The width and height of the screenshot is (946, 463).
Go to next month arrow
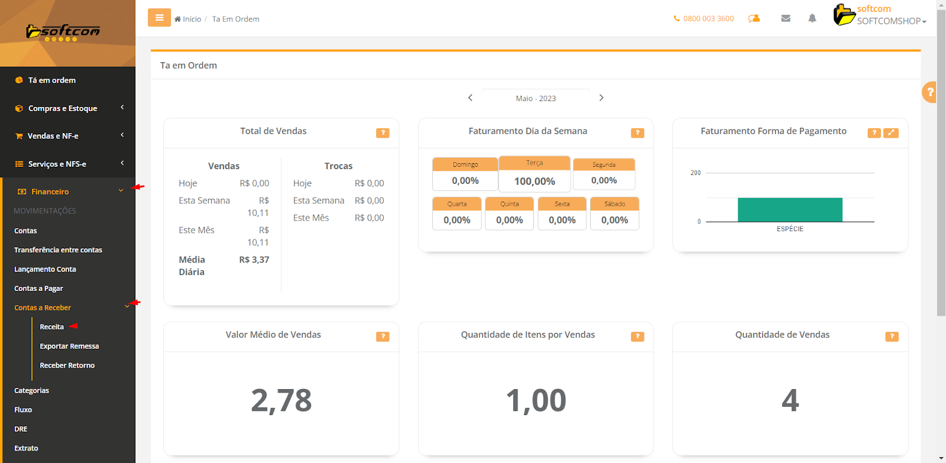pyautogui.click(x=601, y=98)
